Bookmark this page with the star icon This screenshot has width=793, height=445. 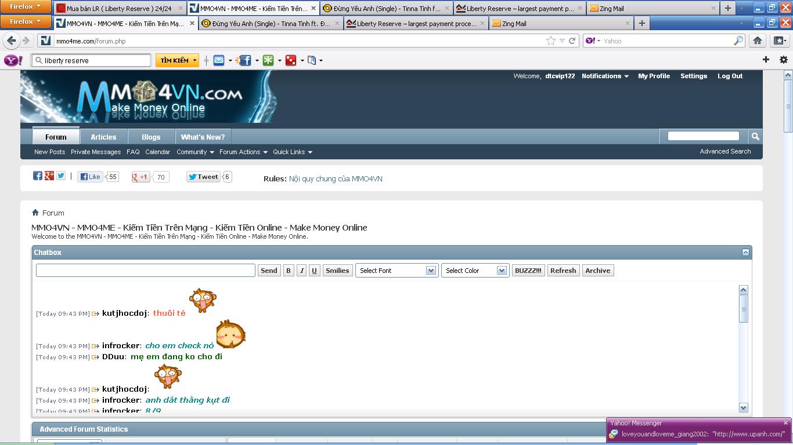click(550, 41)
